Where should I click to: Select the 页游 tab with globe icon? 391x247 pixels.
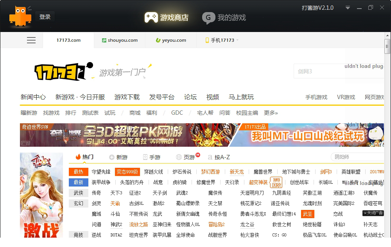(185, 157)
